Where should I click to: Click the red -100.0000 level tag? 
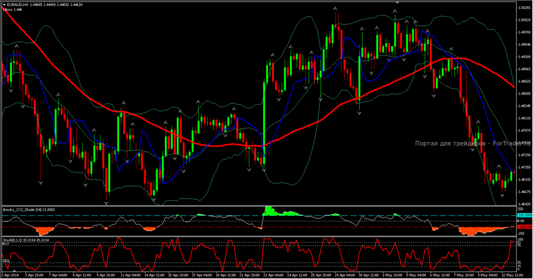coord(523,227)
